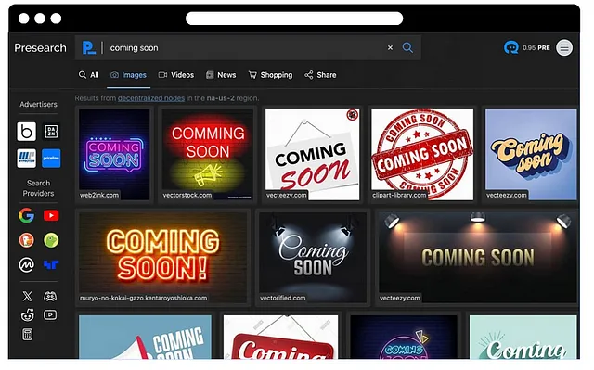Open the Google search provider
The image size is (594, 370).
tap(26, 216)
